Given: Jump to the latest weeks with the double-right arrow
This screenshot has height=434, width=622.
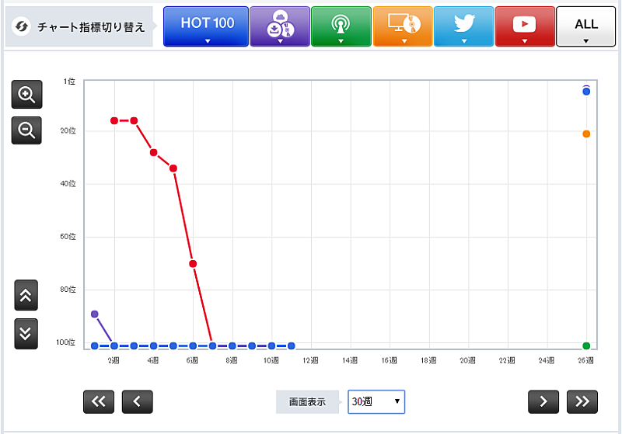Looking at the screenshot, I should [582, 401].
